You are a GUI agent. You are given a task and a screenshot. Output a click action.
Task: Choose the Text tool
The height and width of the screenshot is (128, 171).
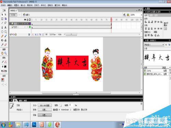point(5,27)
